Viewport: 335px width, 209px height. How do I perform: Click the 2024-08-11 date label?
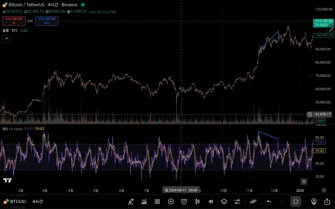click(x=181, y=190)
